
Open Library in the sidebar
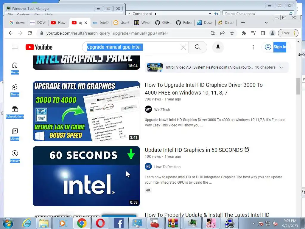tap(15, 134)
